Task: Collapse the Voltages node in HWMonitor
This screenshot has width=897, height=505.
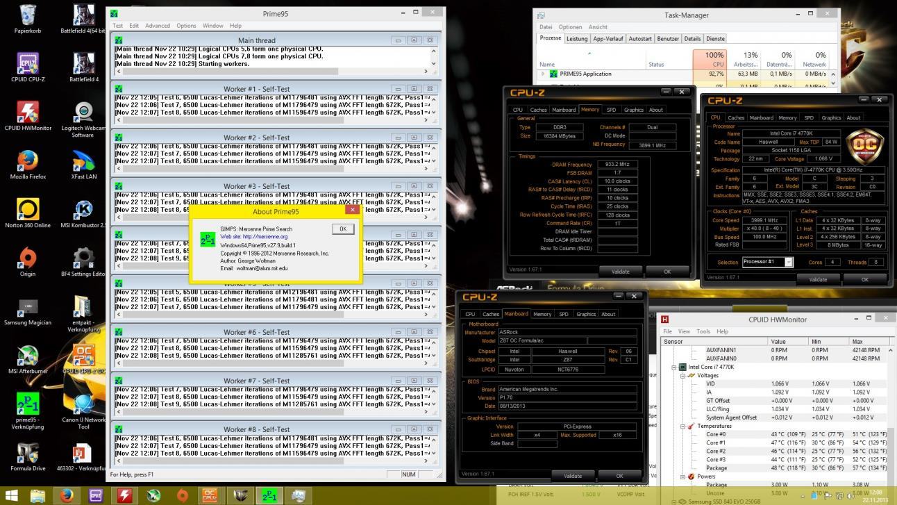Action: point(682,375)
